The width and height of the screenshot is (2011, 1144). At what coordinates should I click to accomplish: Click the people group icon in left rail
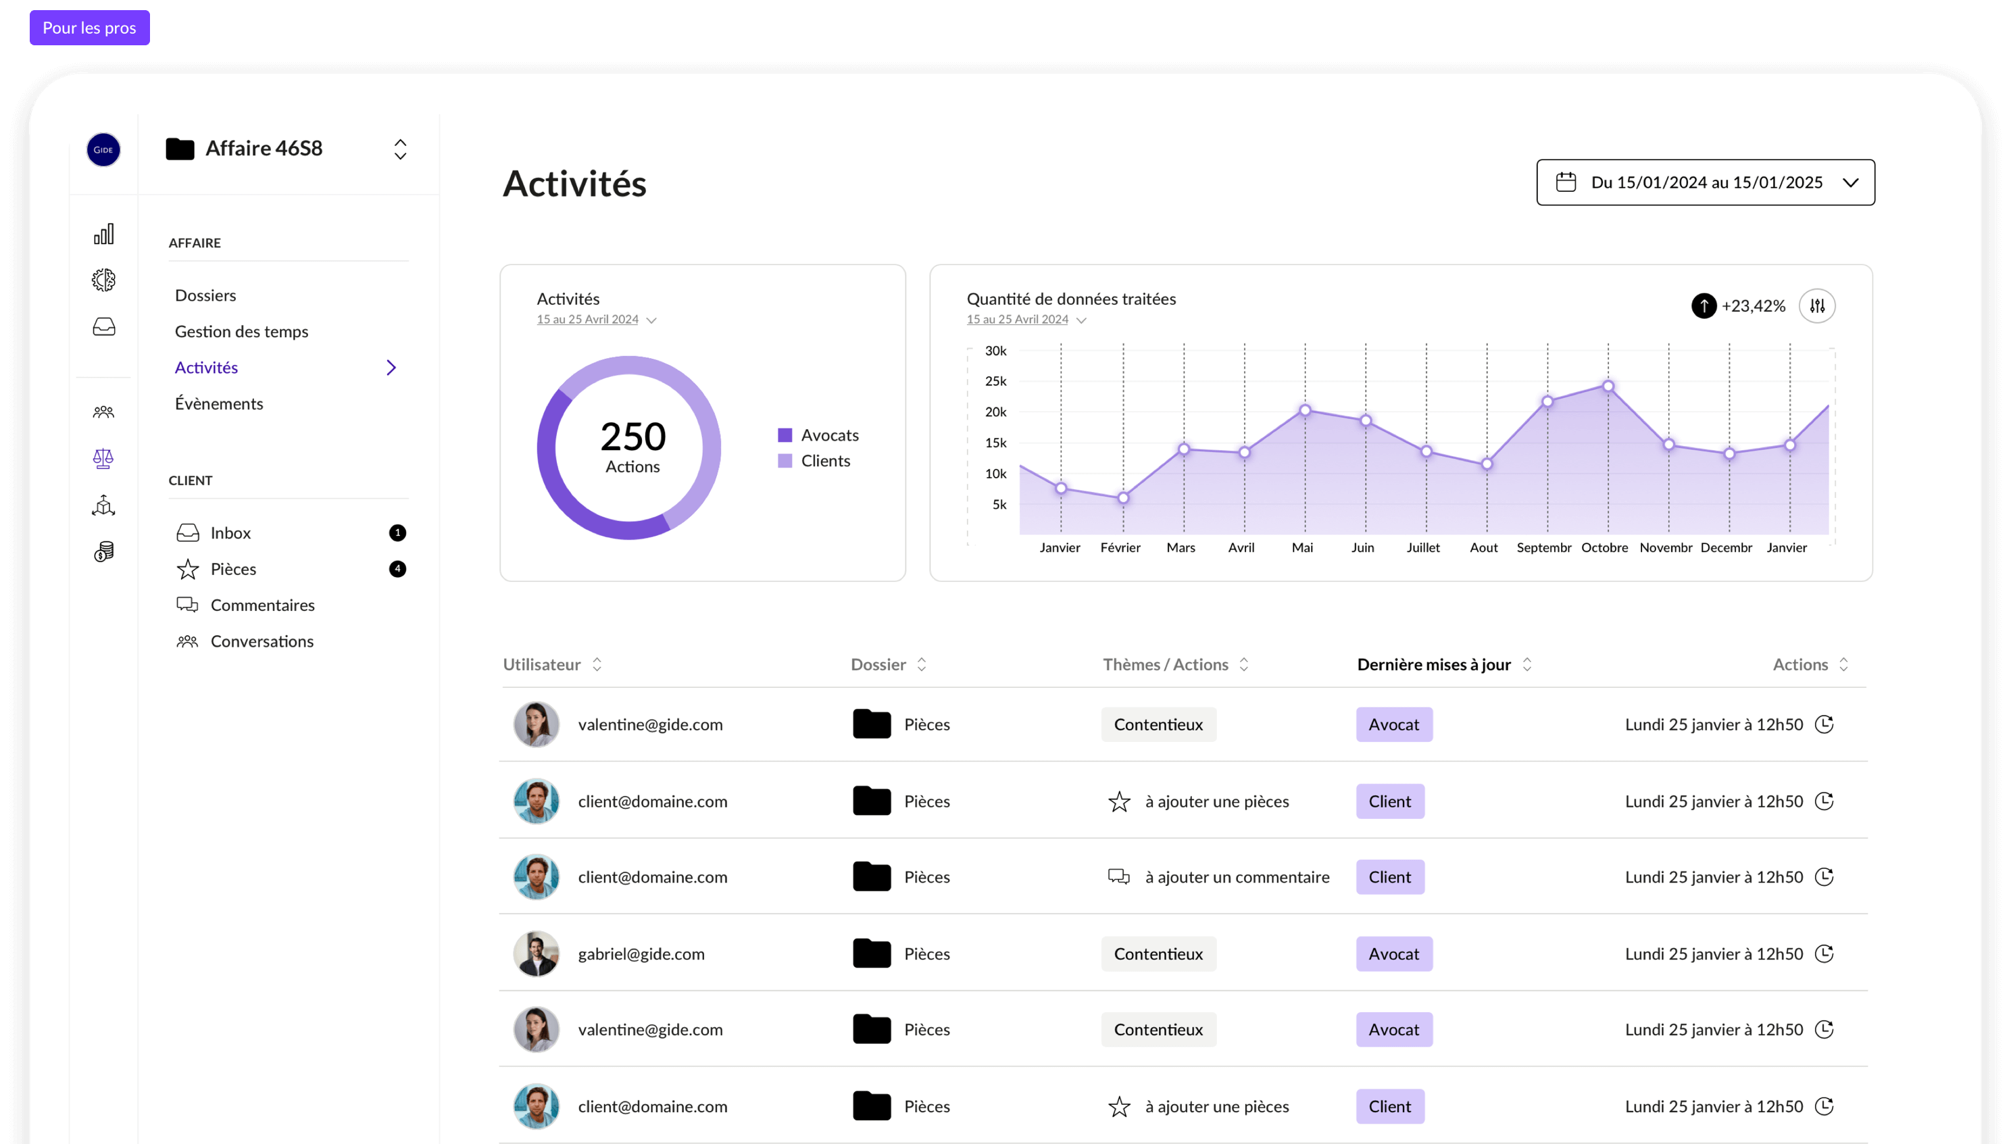click(103, 412)
